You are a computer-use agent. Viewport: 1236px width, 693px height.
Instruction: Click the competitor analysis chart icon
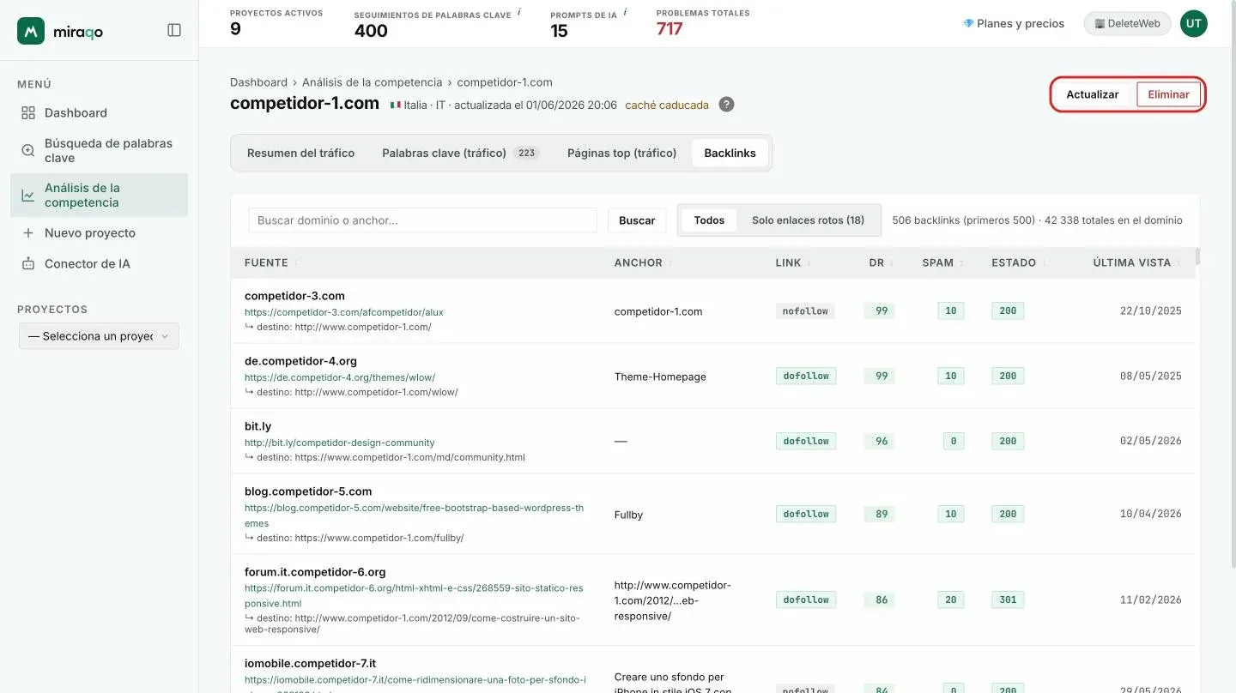28,196
